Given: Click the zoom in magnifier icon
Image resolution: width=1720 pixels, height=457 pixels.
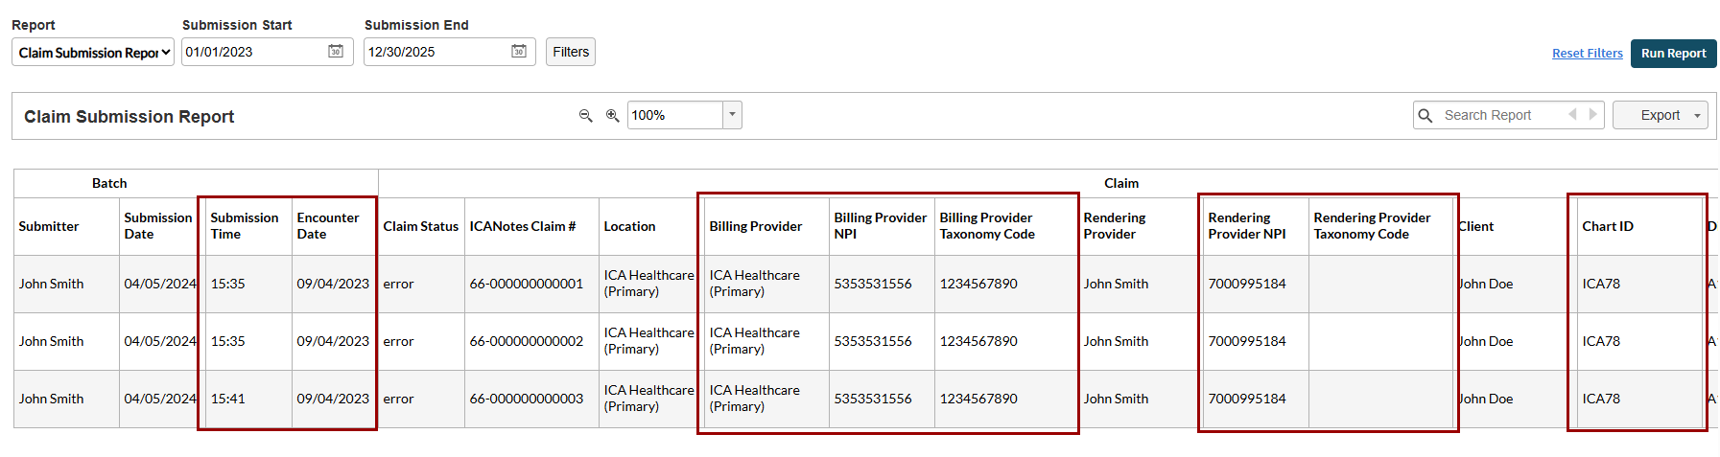Looking at the screenshot, I should tap(612, 116).
